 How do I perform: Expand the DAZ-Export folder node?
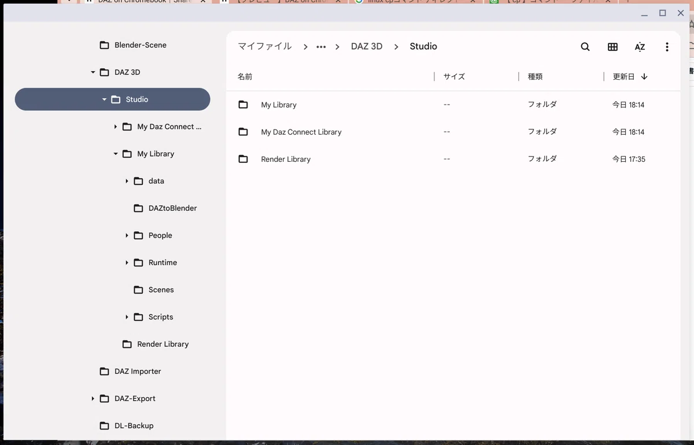[x=93, y=398]
